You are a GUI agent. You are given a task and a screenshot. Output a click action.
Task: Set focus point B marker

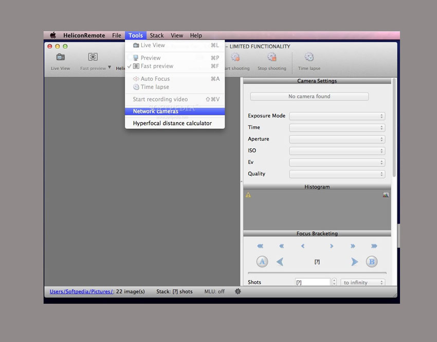pos(371,262)
